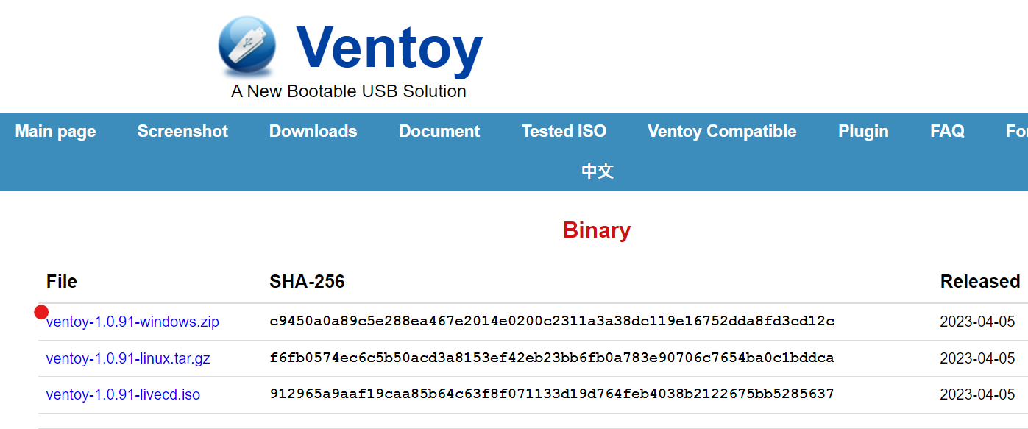1028x429 pixels.
Task: Click the red dot marker near windows.zip
Action: tap(42, 313)
